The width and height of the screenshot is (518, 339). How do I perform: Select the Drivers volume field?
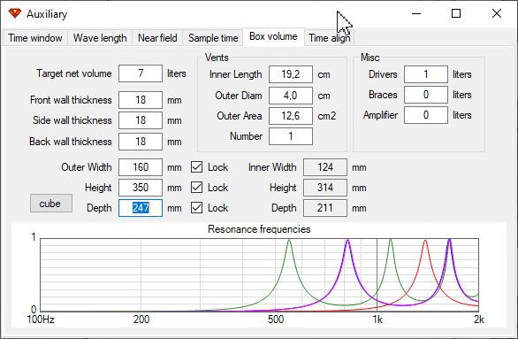(426, 74)
